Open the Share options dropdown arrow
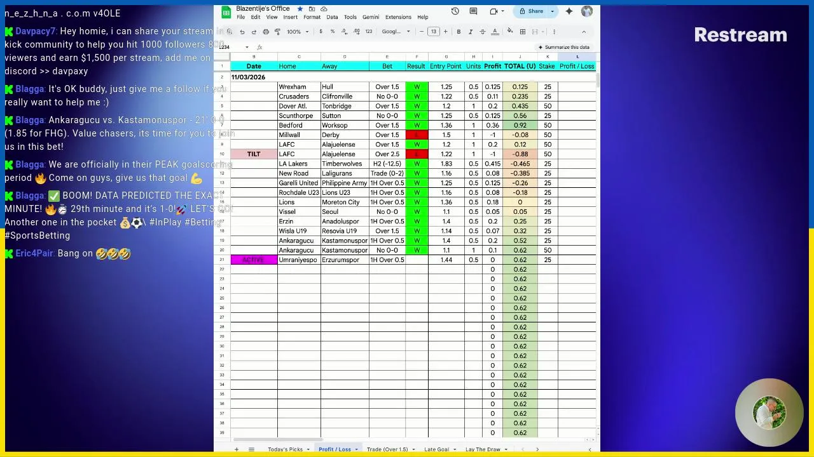 tap(552, 11)
